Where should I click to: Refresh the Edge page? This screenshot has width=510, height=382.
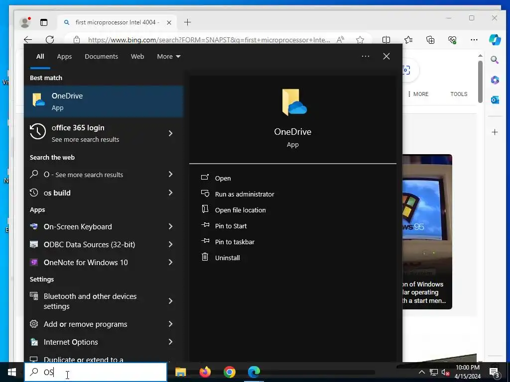point(50,40)
